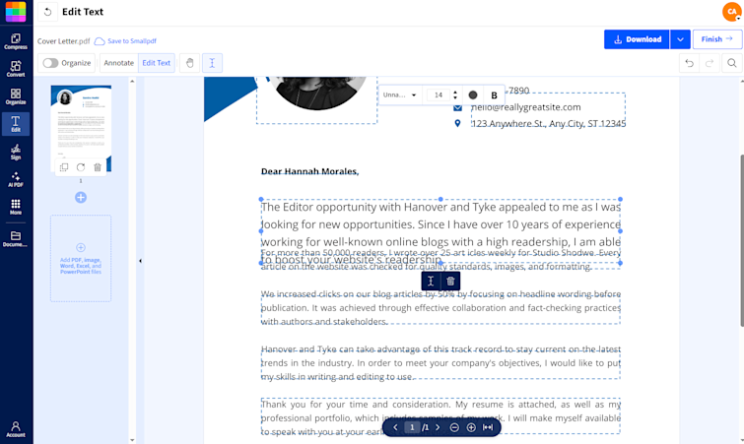Screen dimensions: 744x444
Task: Expand the Download options arrow
Action: tap(680, 39)
